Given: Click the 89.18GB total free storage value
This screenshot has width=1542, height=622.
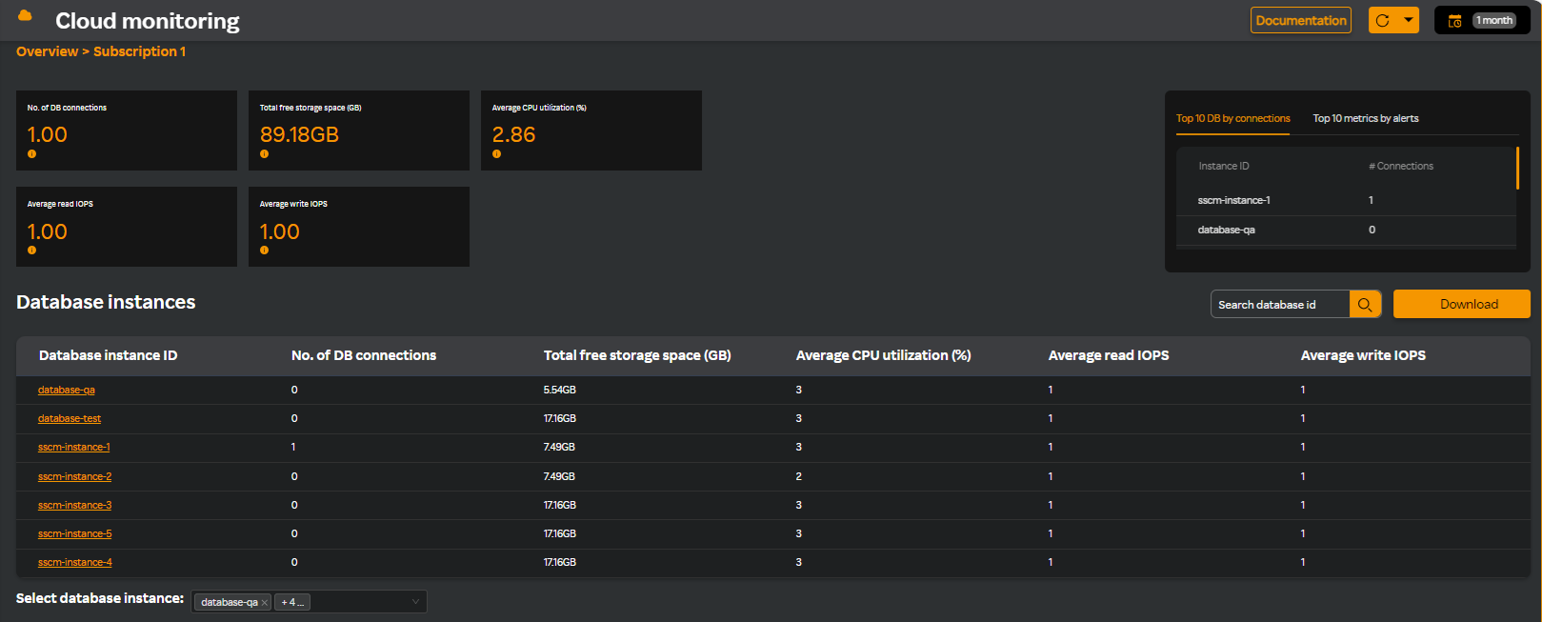Looking at the screenshot, I should point(299,134).
